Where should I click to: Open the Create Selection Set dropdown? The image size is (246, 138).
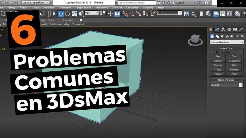coord(169,13)
